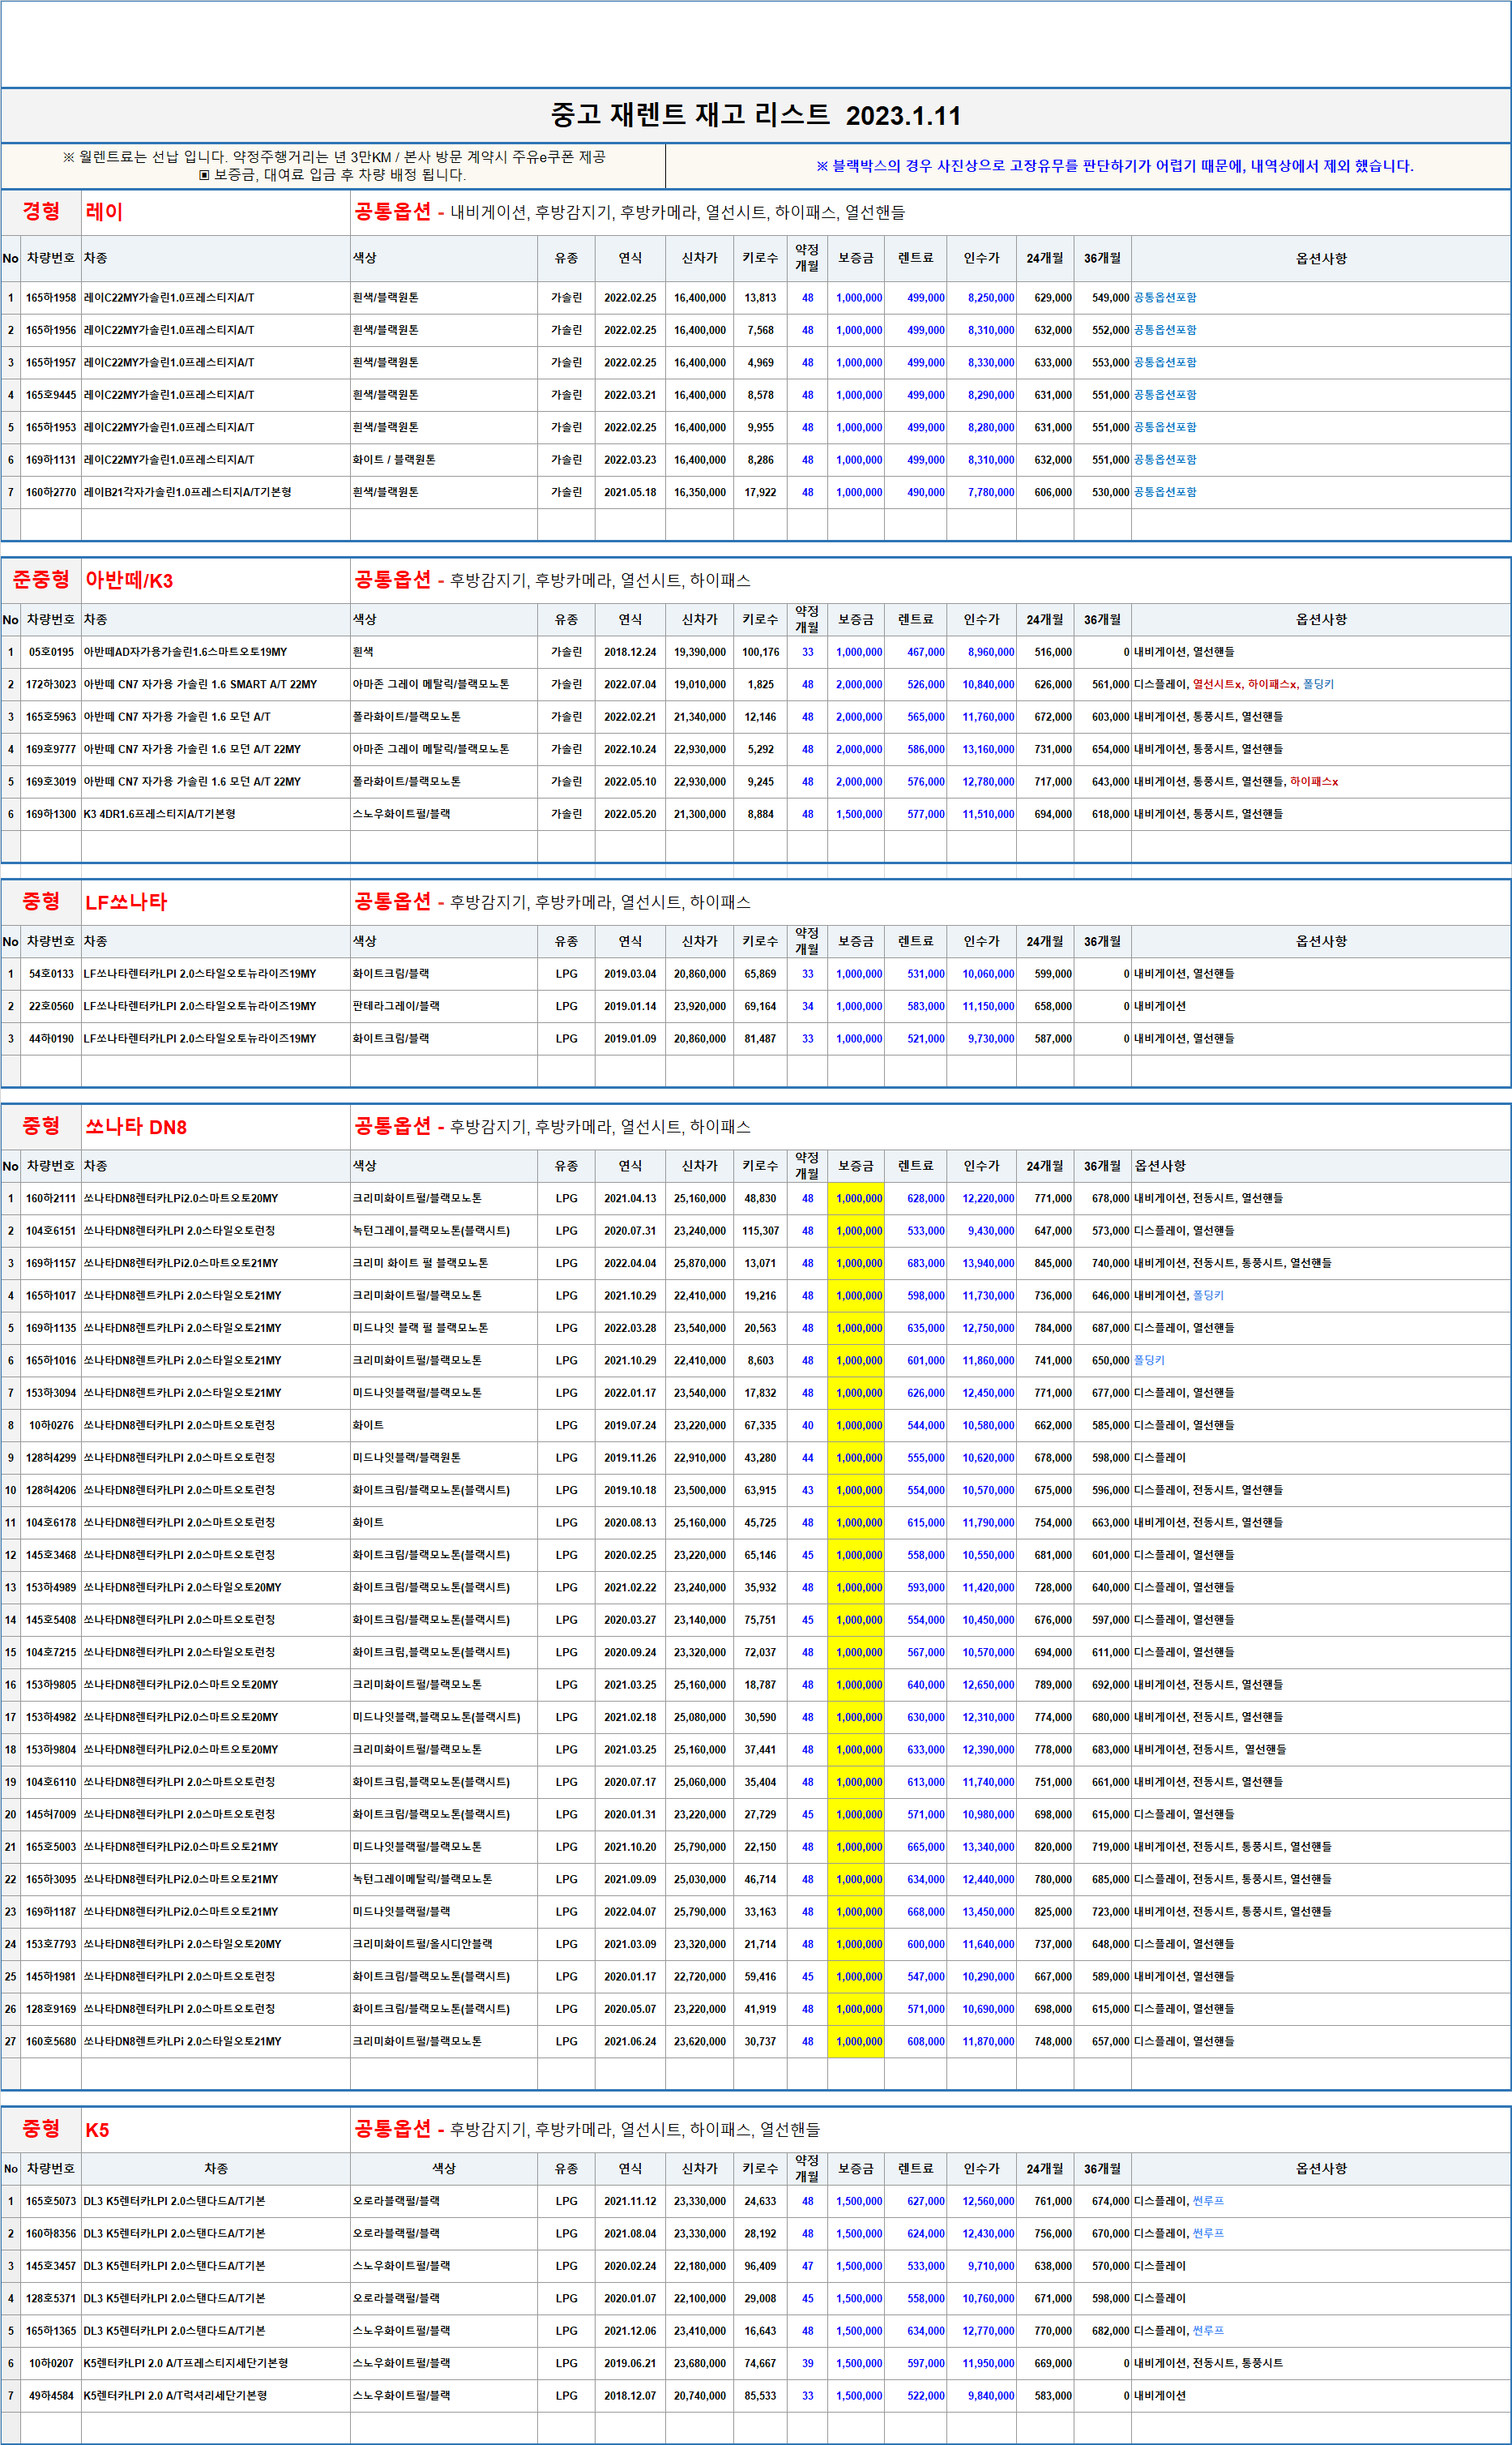Click 렌트료 value 522,000
Screen dimensions: 1512x2445
coord(925,2396)
